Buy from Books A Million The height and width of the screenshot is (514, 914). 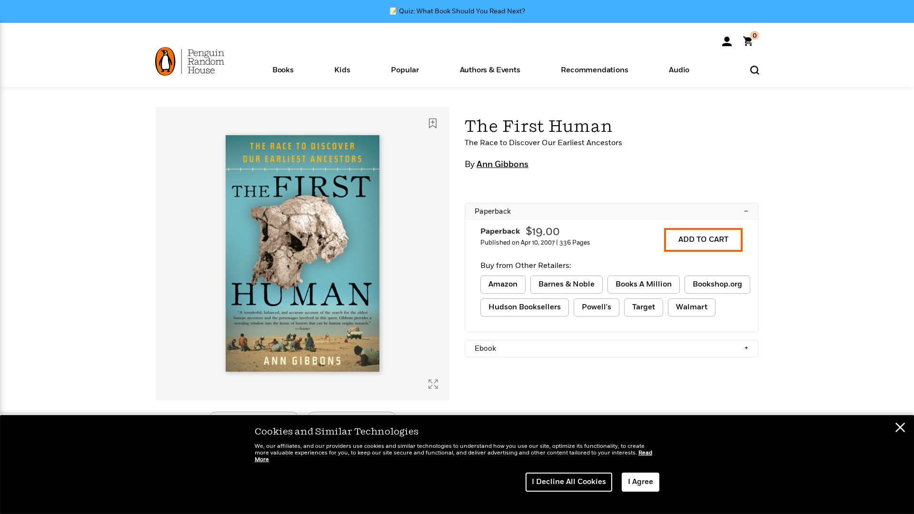tap(644, 285)
